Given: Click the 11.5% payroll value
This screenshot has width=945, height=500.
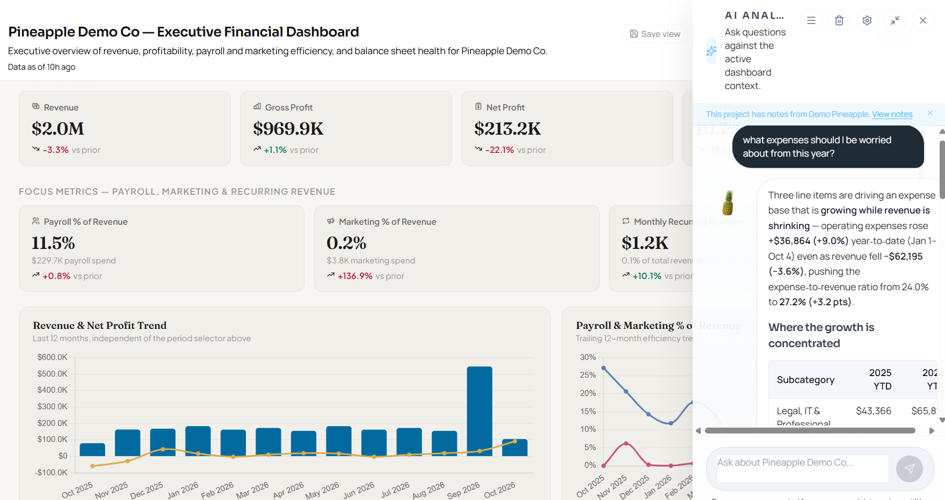Looking at the screenshot, I should (53, 243).
